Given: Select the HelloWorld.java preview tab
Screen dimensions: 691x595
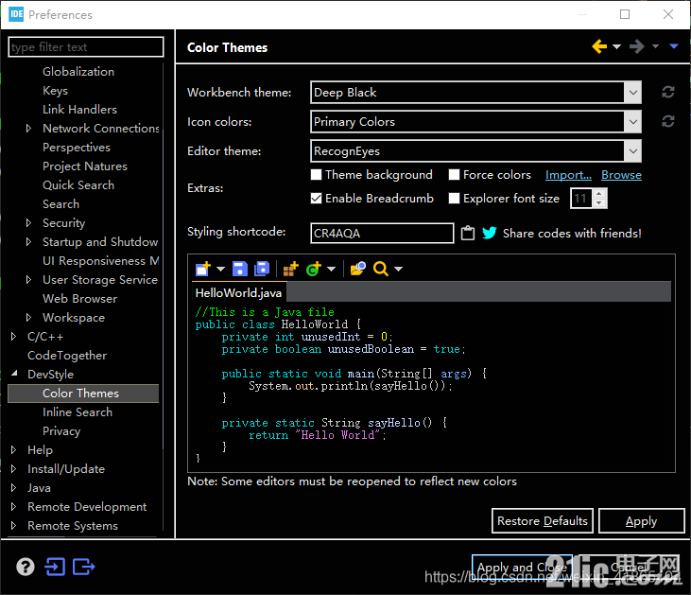Looking at the screenshot, I should tap(238, 293).
